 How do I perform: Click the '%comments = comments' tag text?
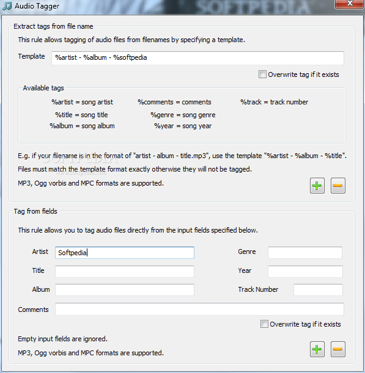tap(174, 102)
